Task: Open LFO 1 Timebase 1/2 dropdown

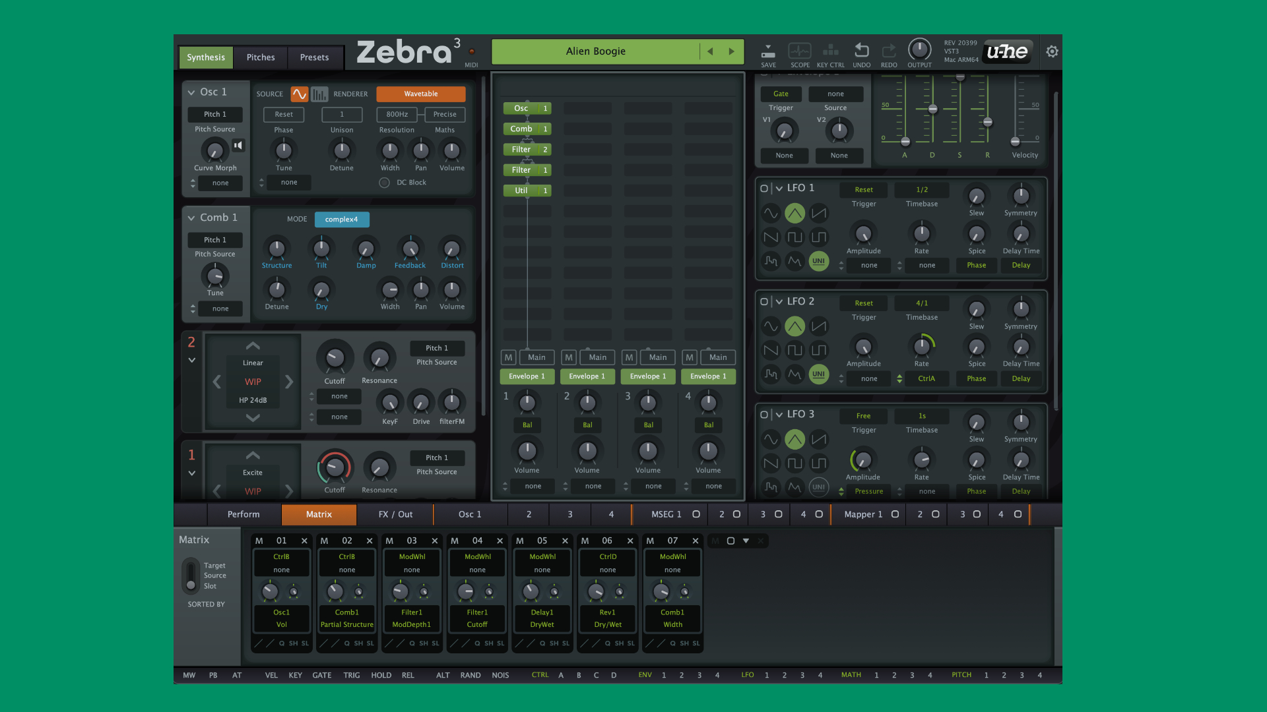Action: pos(921,190)
